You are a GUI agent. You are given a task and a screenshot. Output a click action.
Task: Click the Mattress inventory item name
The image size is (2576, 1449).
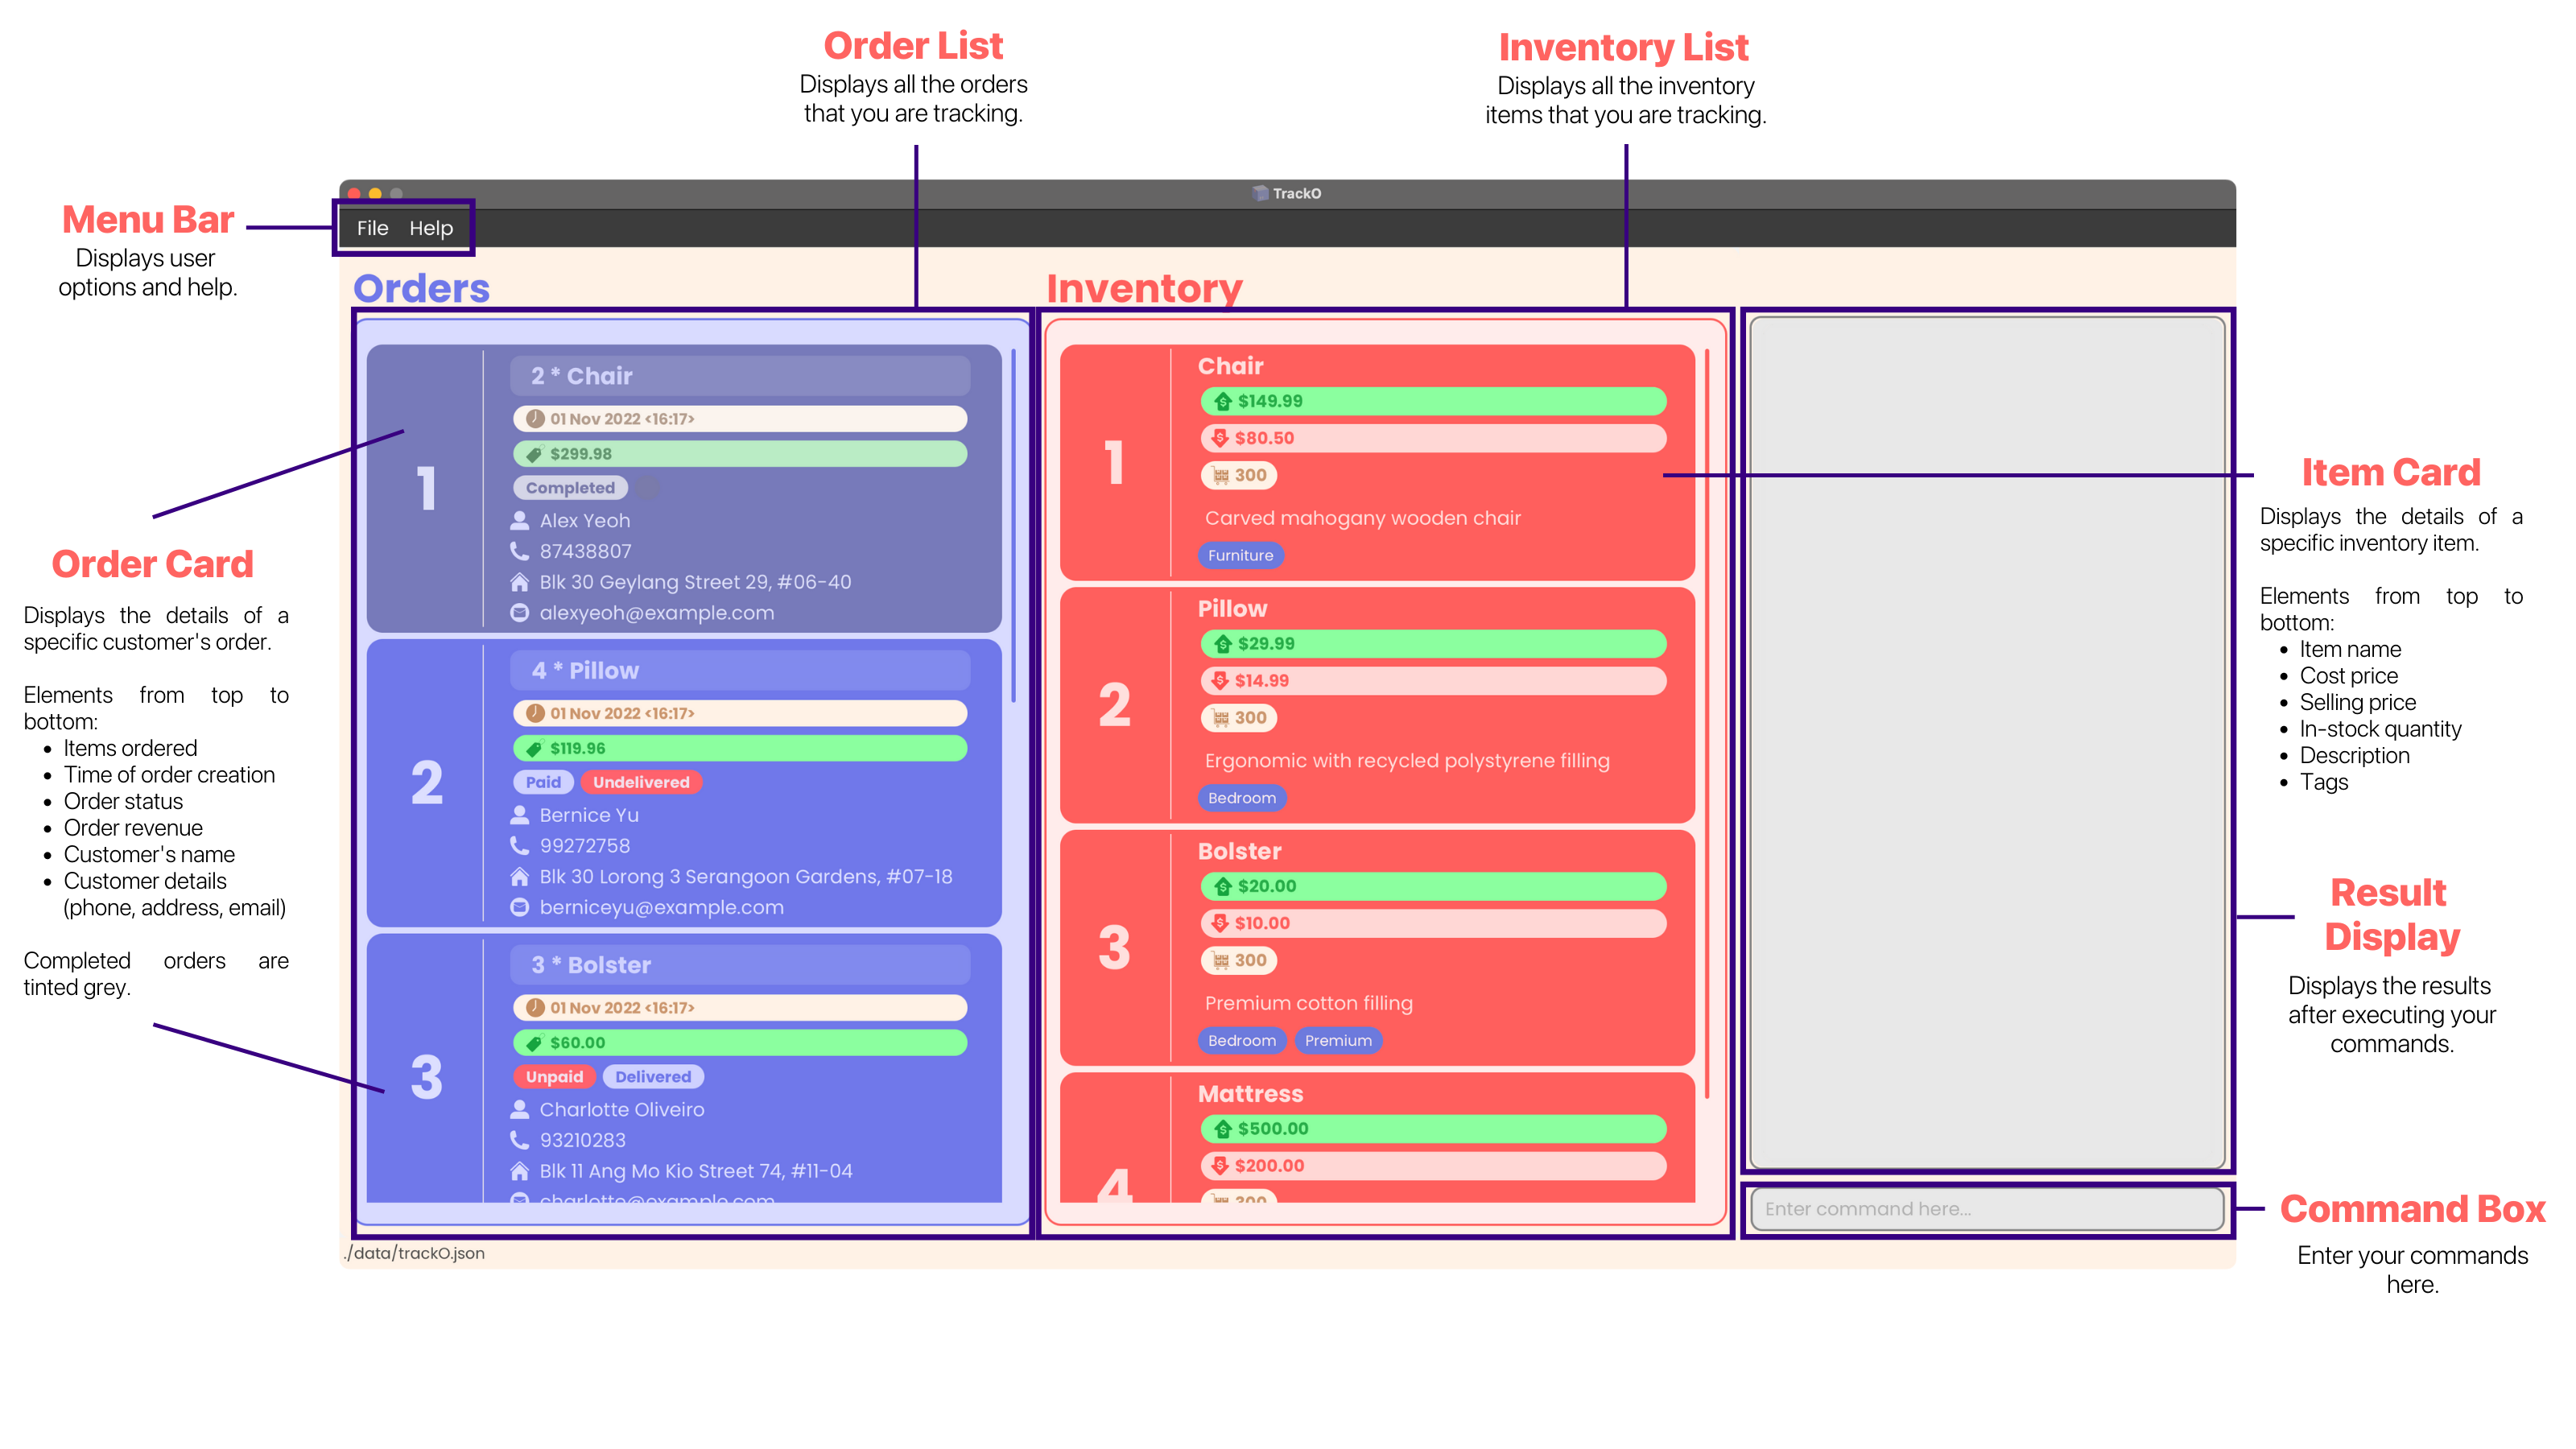tap(1250, 1094)
